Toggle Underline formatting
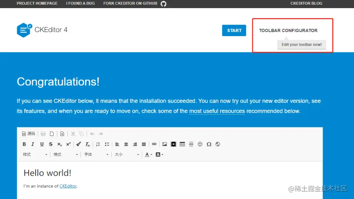Screen dimensions: 354x199 42,144
